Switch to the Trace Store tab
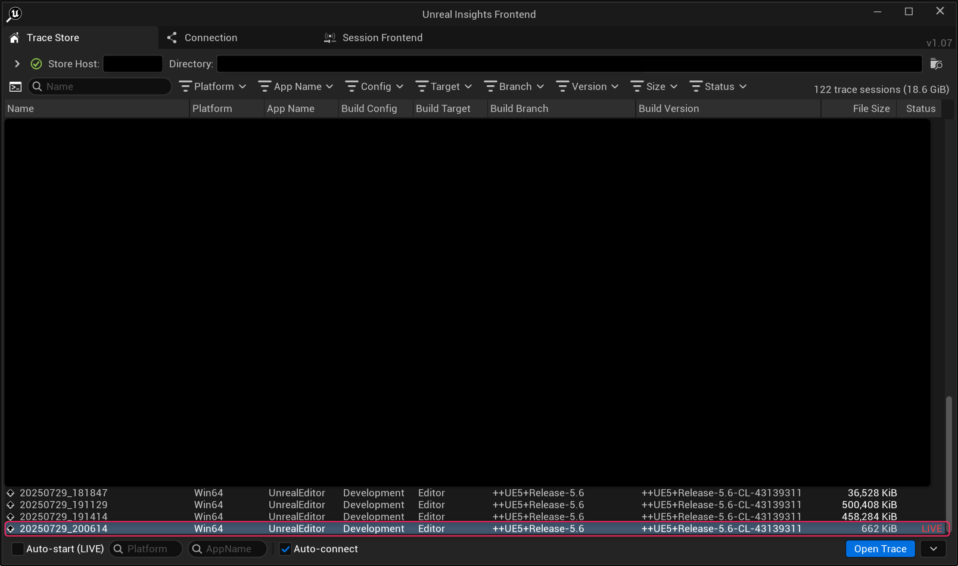Image resolution: width=958 pixels, height=566 pixels. (52, 38)
